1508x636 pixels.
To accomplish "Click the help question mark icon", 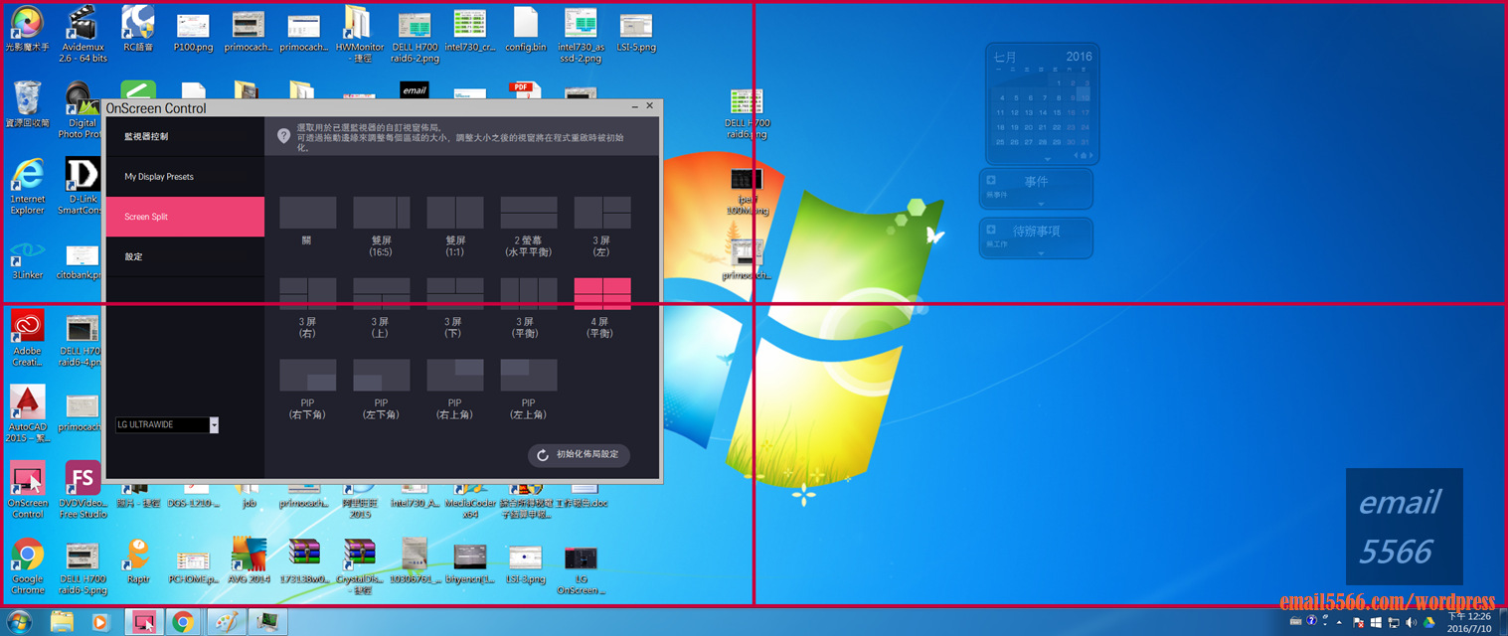I will tap(283, 136).
